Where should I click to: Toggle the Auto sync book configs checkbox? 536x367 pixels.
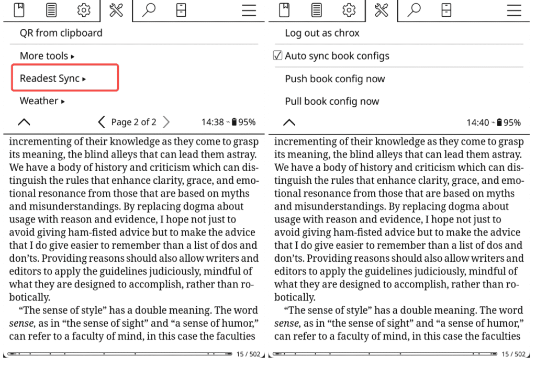pos(278,55)
